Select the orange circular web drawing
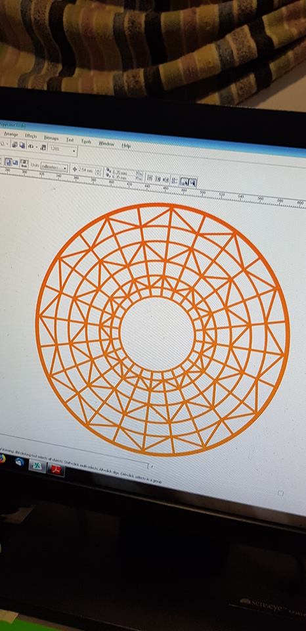This screenshot has height=631, width=306. (162, 329)
